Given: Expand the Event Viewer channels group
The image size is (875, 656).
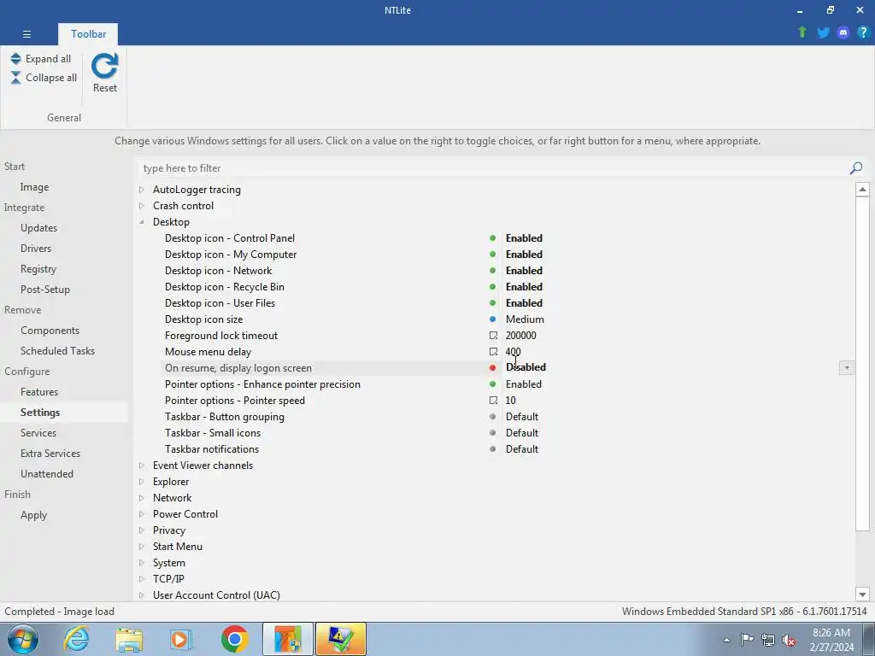Looking at the screenshot, I should 142,466.
